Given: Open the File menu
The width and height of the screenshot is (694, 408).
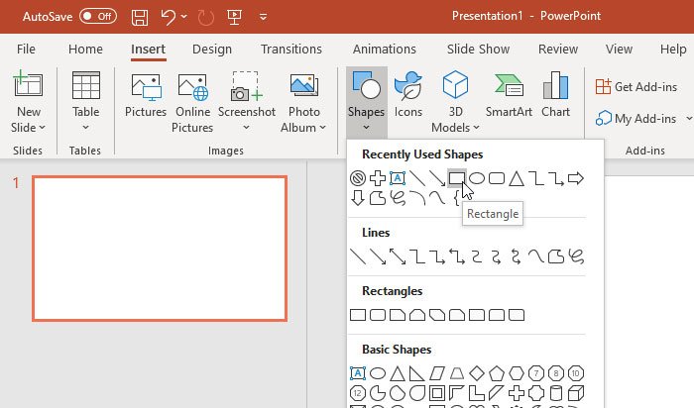Looking at the screenshot, I should point(27,49).
